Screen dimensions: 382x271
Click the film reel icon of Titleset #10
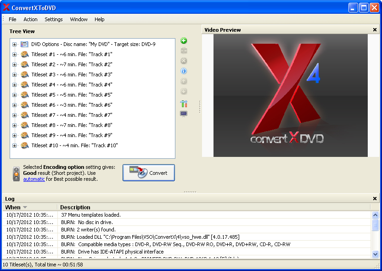point(25,145)
